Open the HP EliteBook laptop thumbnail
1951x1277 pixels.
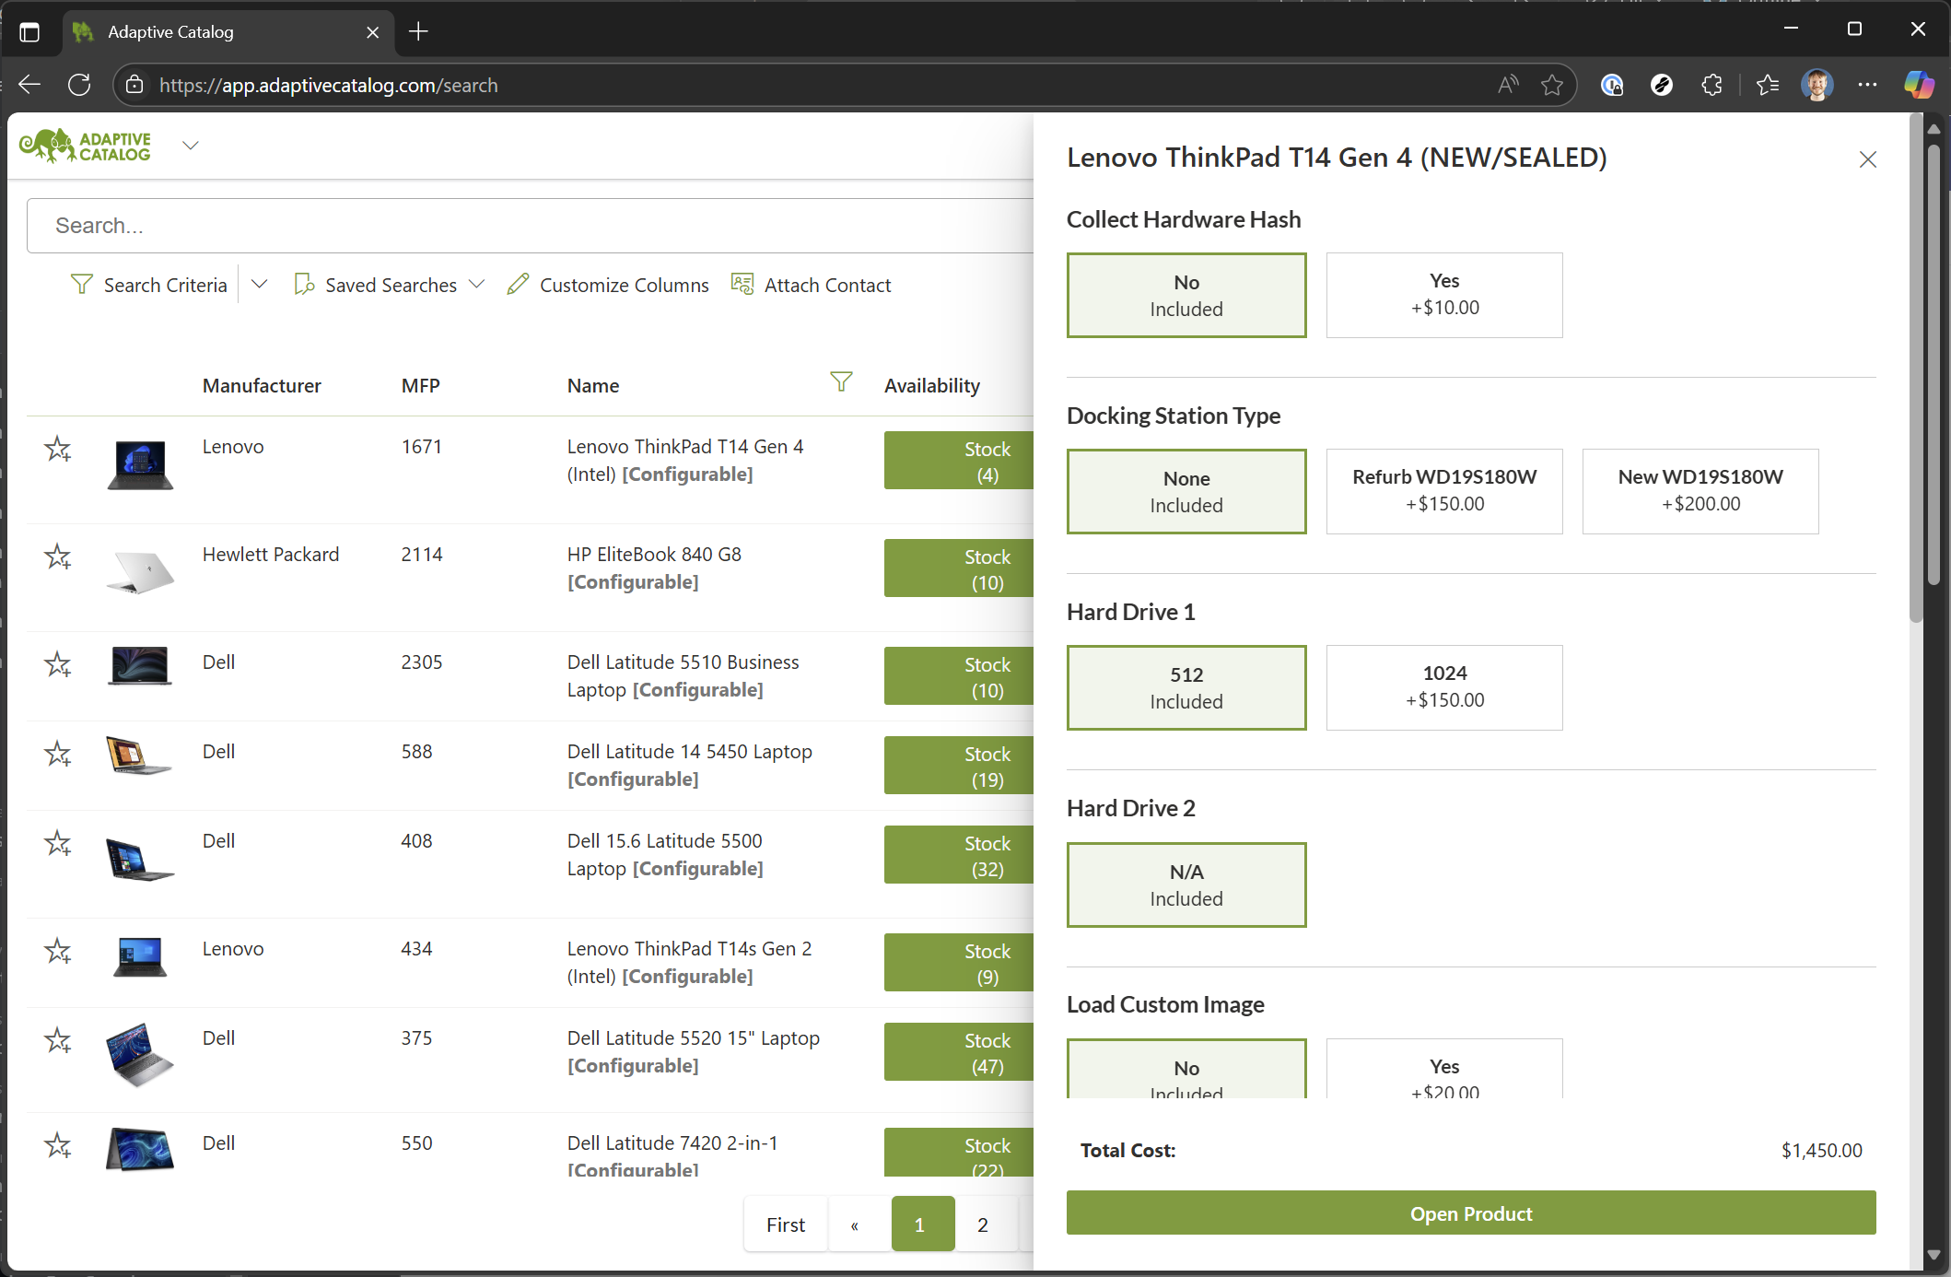point(140,571)
